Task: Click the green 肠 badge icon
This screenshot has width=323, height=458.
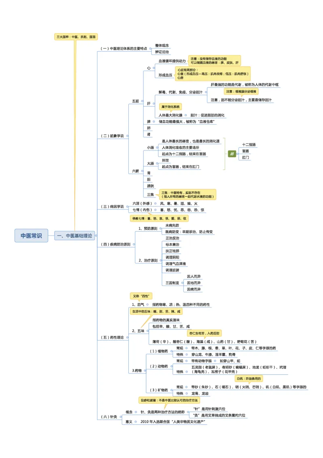Action: [x=232, y=154]
